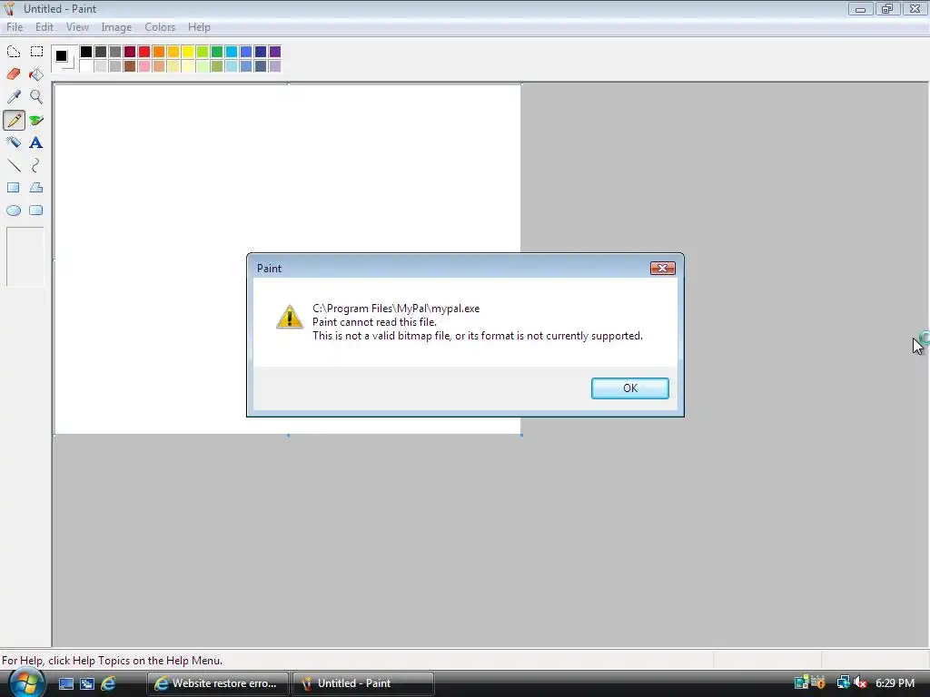The width and height of the screenshot is (930, 697).
Task: Click Show Desktop in quick launch
Action: [x=65, y=683]
